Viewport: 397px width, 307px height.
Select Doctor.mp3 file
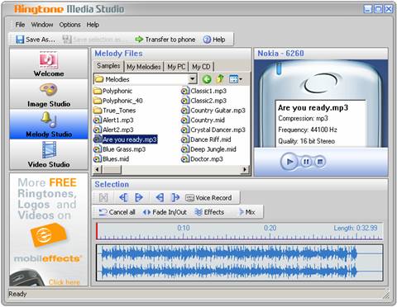[203, 159]
